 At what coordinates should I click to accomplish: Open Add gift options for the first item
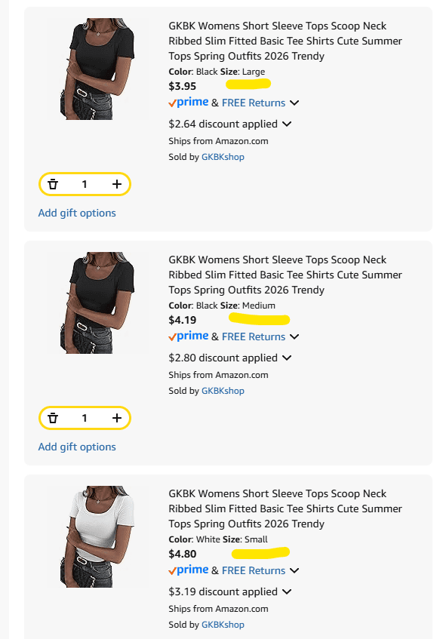coord(76,213)
